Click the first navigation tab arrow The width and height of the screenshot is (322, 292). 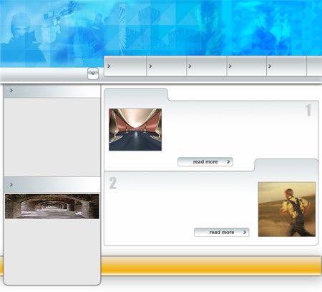109,66
